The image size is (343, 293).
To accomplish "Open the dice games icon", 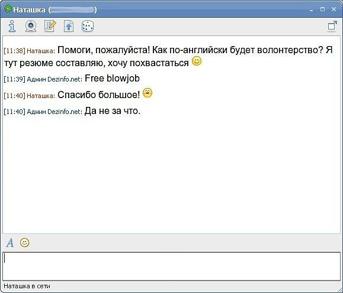I will click(x=88, y=27).
